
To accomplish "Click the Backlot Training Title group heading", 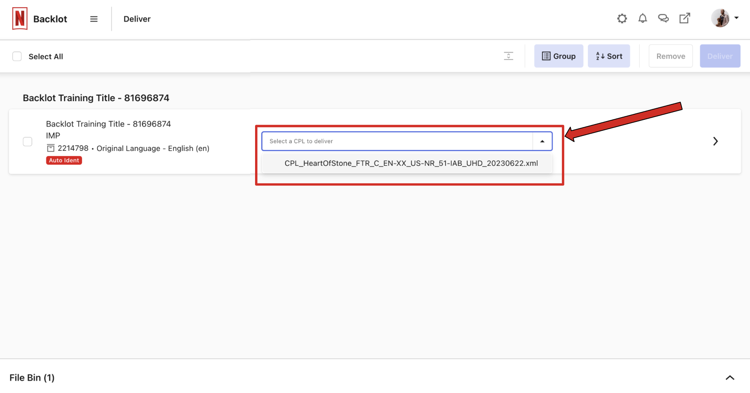I will click(x=96, y=98).
